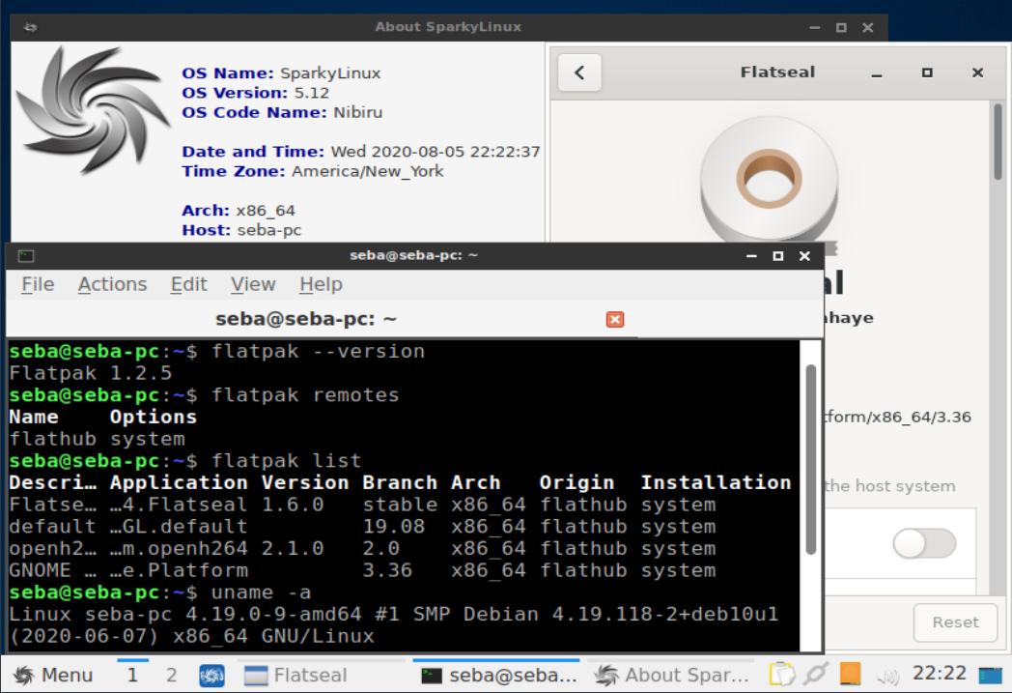Minimize the Flatseal window
1012x693 pixels.
[876, 73]
